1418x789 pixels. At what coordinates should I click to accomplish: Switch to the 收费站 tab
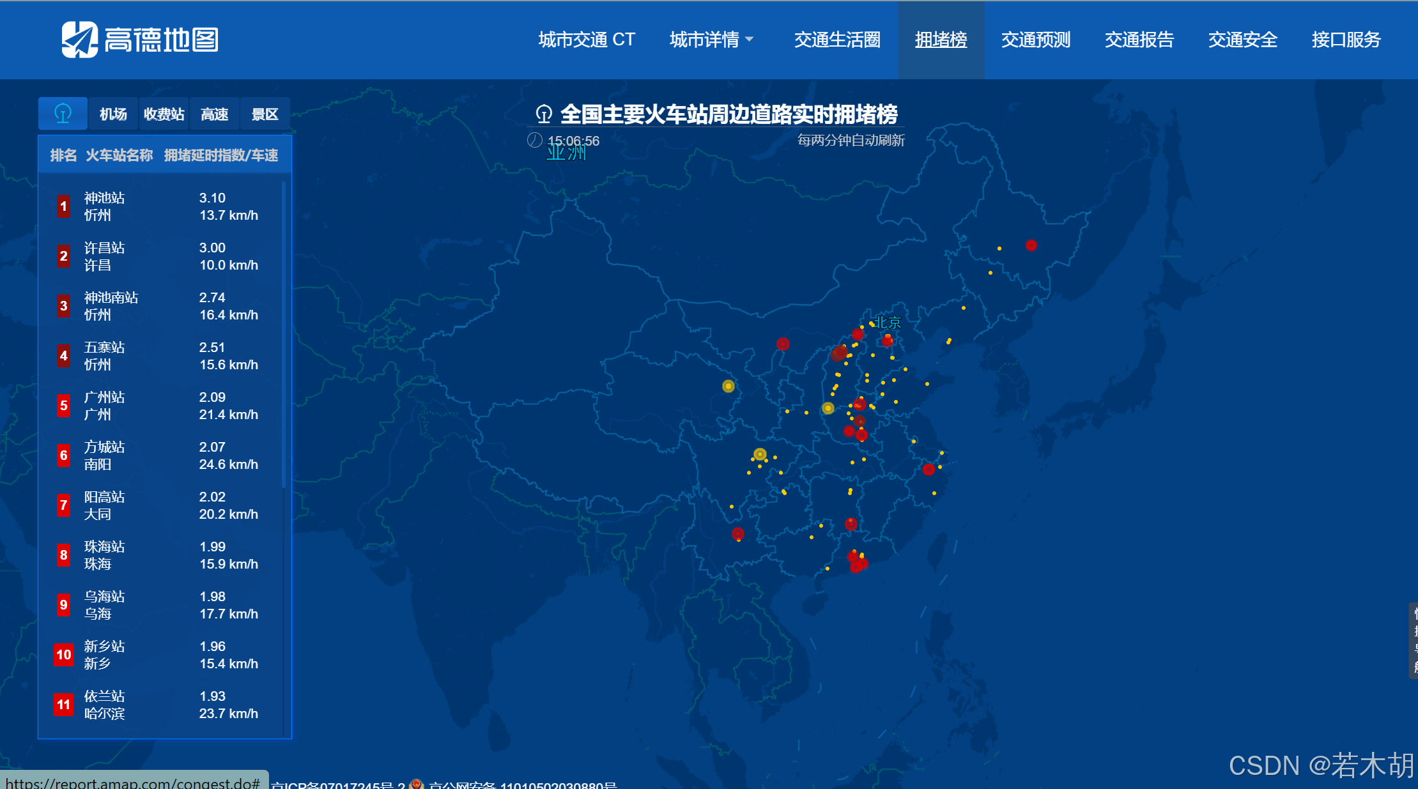[164, 114]
